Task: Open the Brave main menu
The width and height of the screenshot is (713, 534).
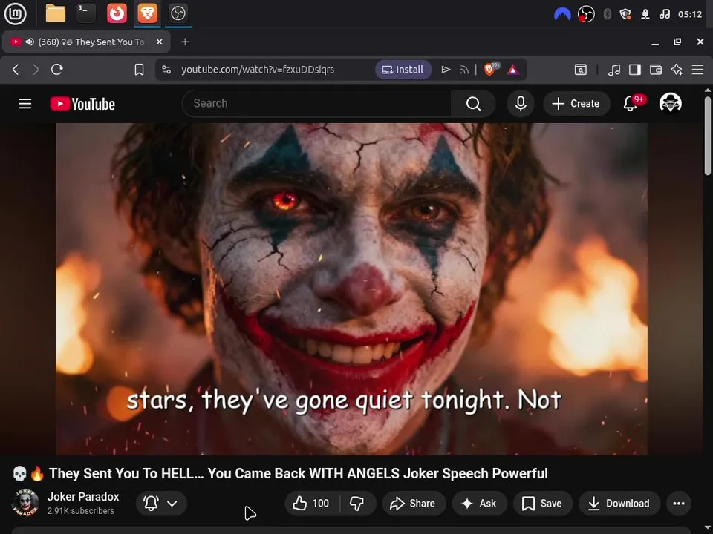Action: [697, 70]
